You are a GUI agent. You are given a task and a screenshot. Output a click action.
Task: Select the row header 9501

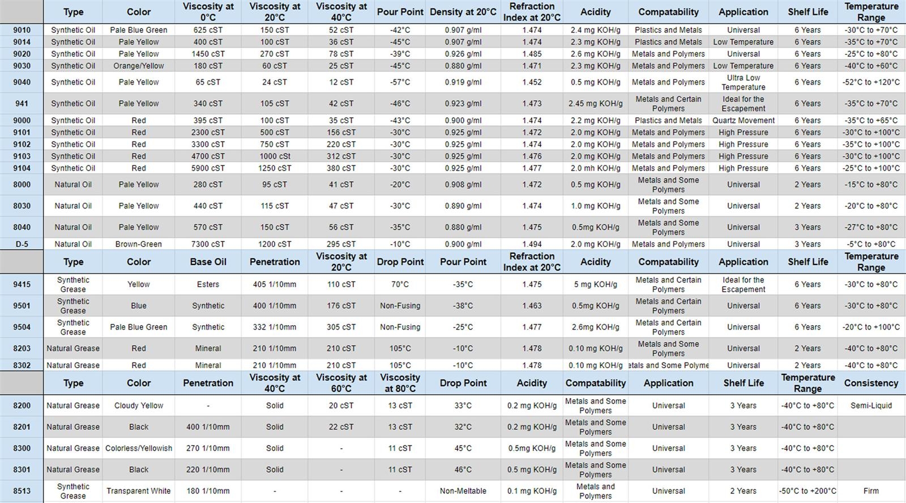(x=22, y=306)
